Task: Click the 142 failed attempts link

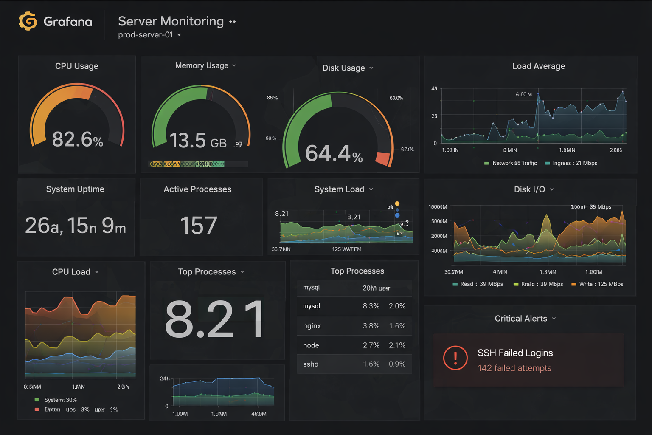Action: pos(514,368)
